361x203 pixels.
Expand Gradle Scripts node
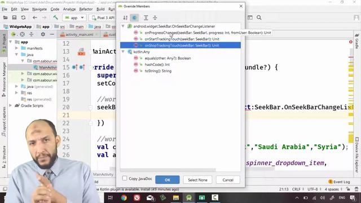point(11,105)
